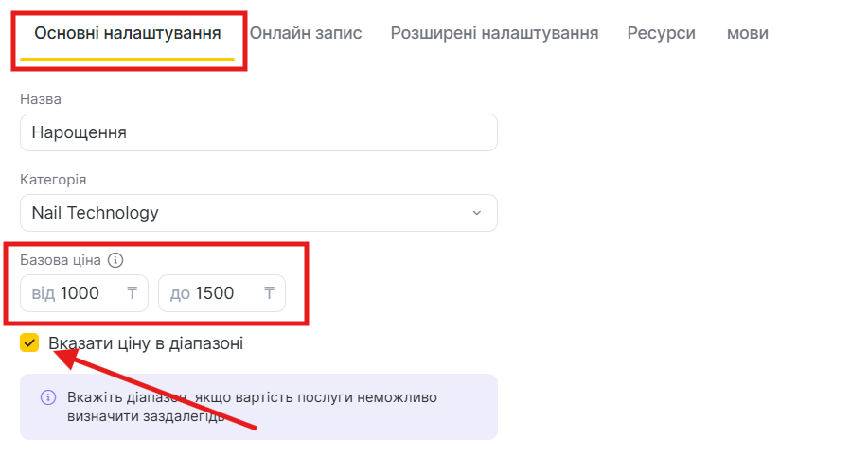The image size is (868, 456).
Task: Click the tenge currency icon in the від field
Action: coord(133,293)
